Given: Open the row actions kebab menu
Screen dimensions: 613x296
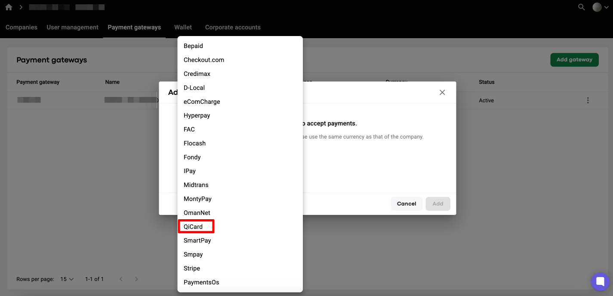Looking at the screenshot, I should click(x=588, y=100).
